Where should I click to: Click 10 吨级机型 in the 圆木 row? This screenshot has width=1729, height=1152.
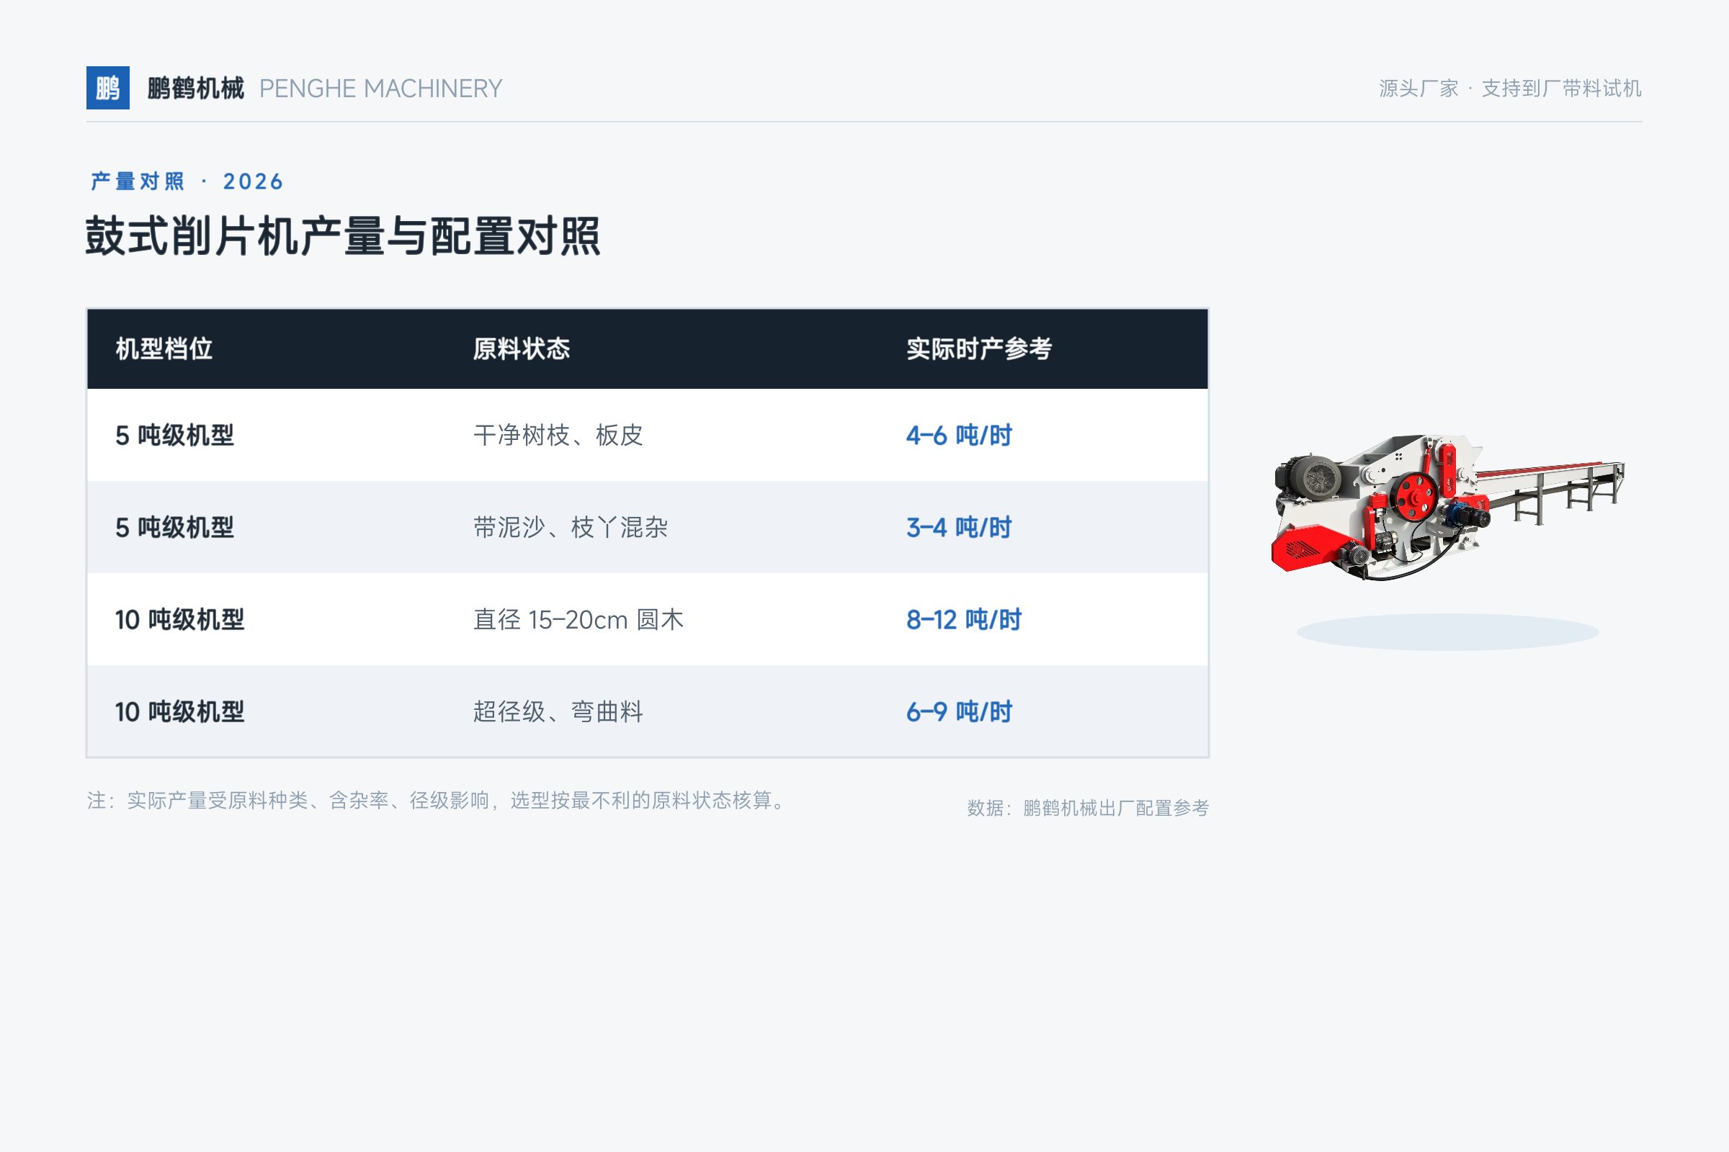[x=180, y=620]
